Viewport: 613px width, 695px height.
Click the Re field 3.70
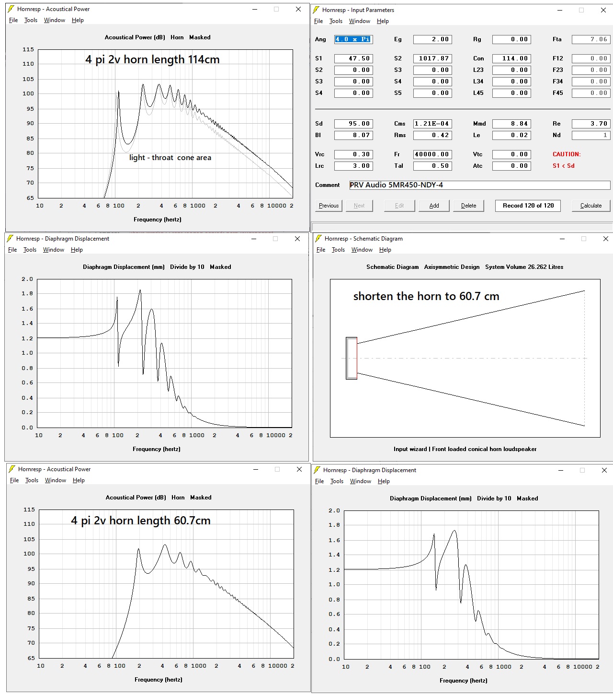[591, 124]
